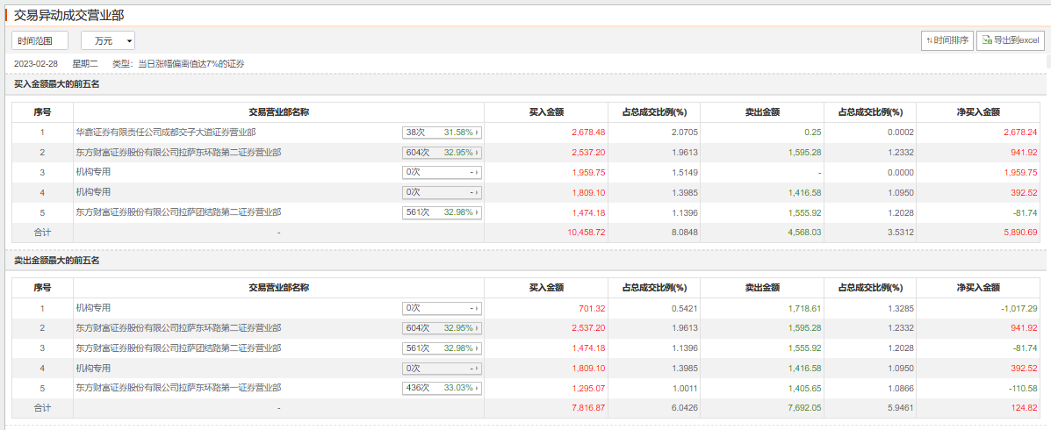Expand 0次 dropdown in row with 1.5149
This screenshot has width=1051, height=430.
pyautogui.click(x=443, y=172)
